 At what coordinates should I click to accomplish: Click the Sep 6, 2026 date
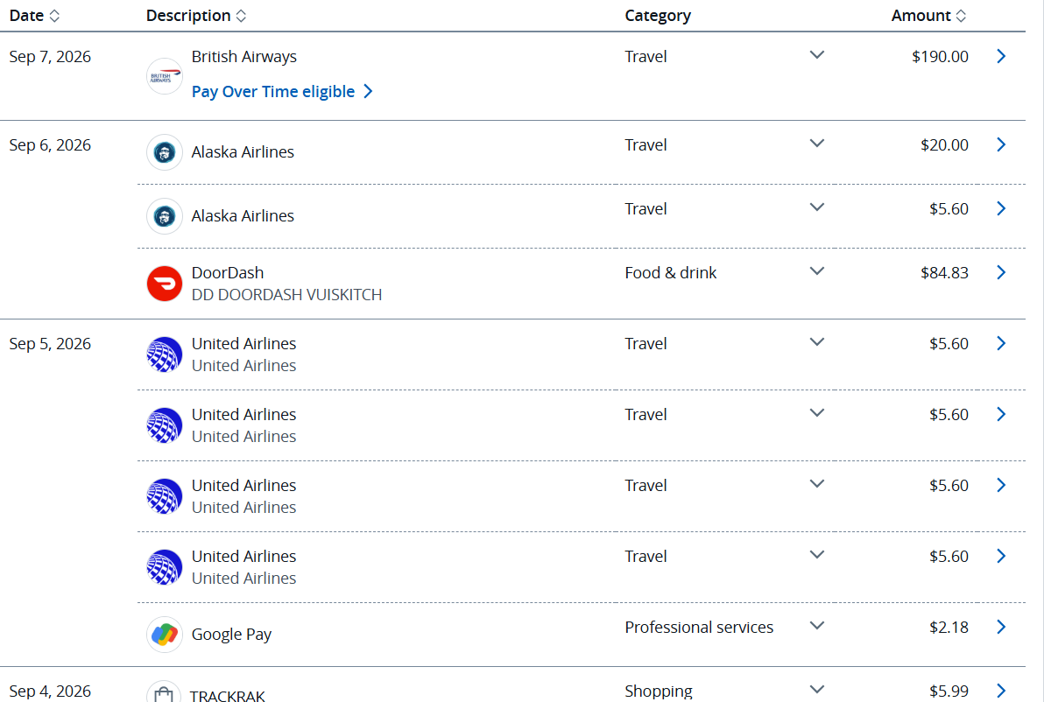[x=50, y=145]
